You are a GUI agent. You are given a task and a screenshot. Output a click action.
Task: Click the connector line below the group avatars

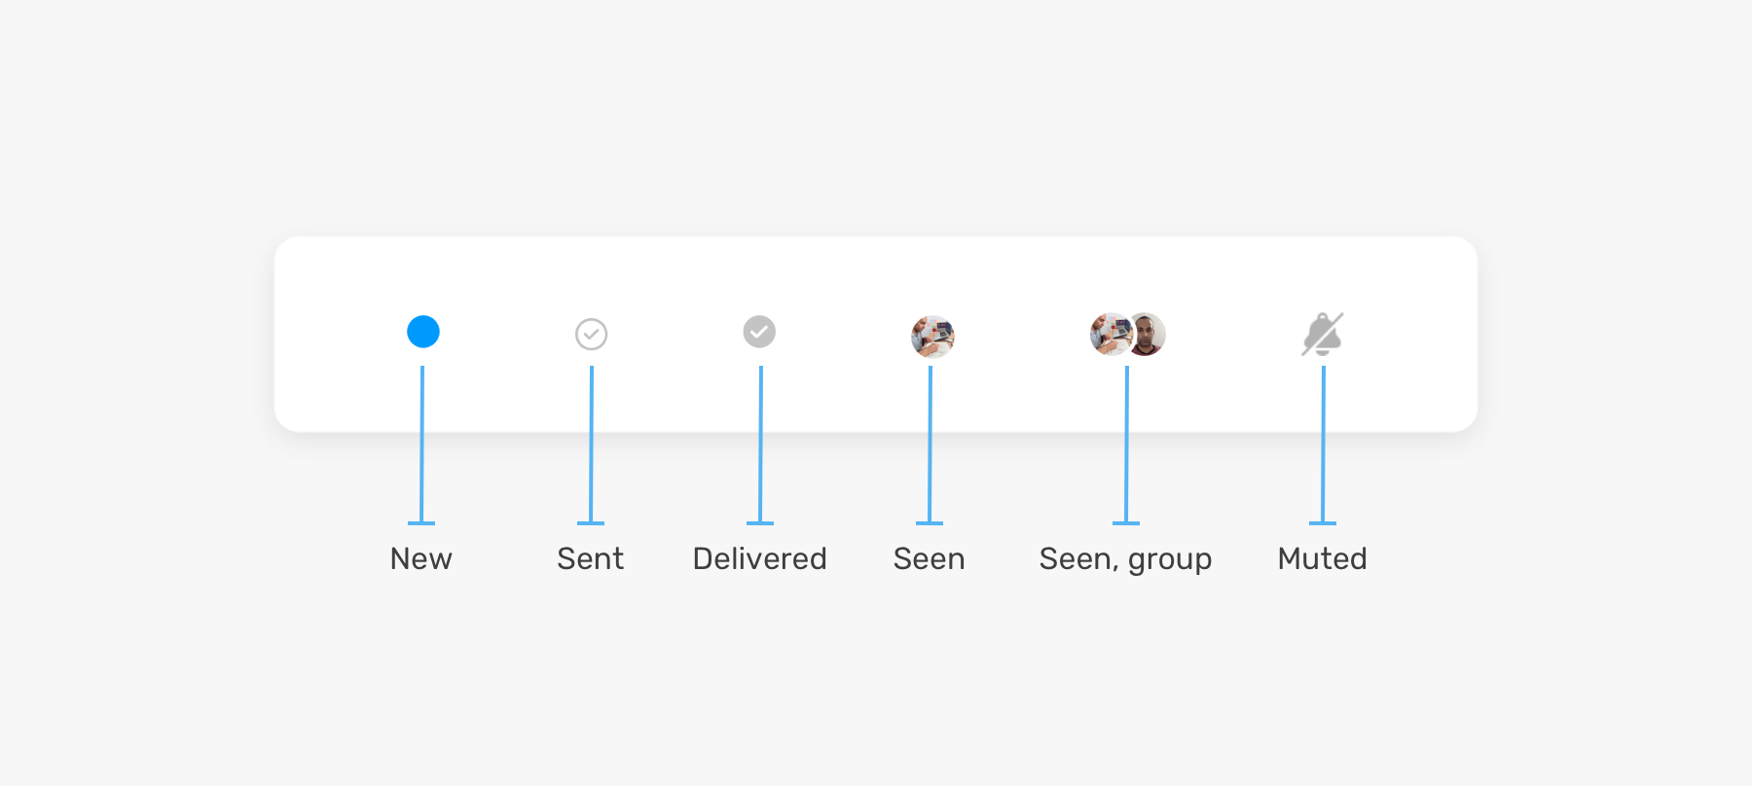tap(1126, 447)
